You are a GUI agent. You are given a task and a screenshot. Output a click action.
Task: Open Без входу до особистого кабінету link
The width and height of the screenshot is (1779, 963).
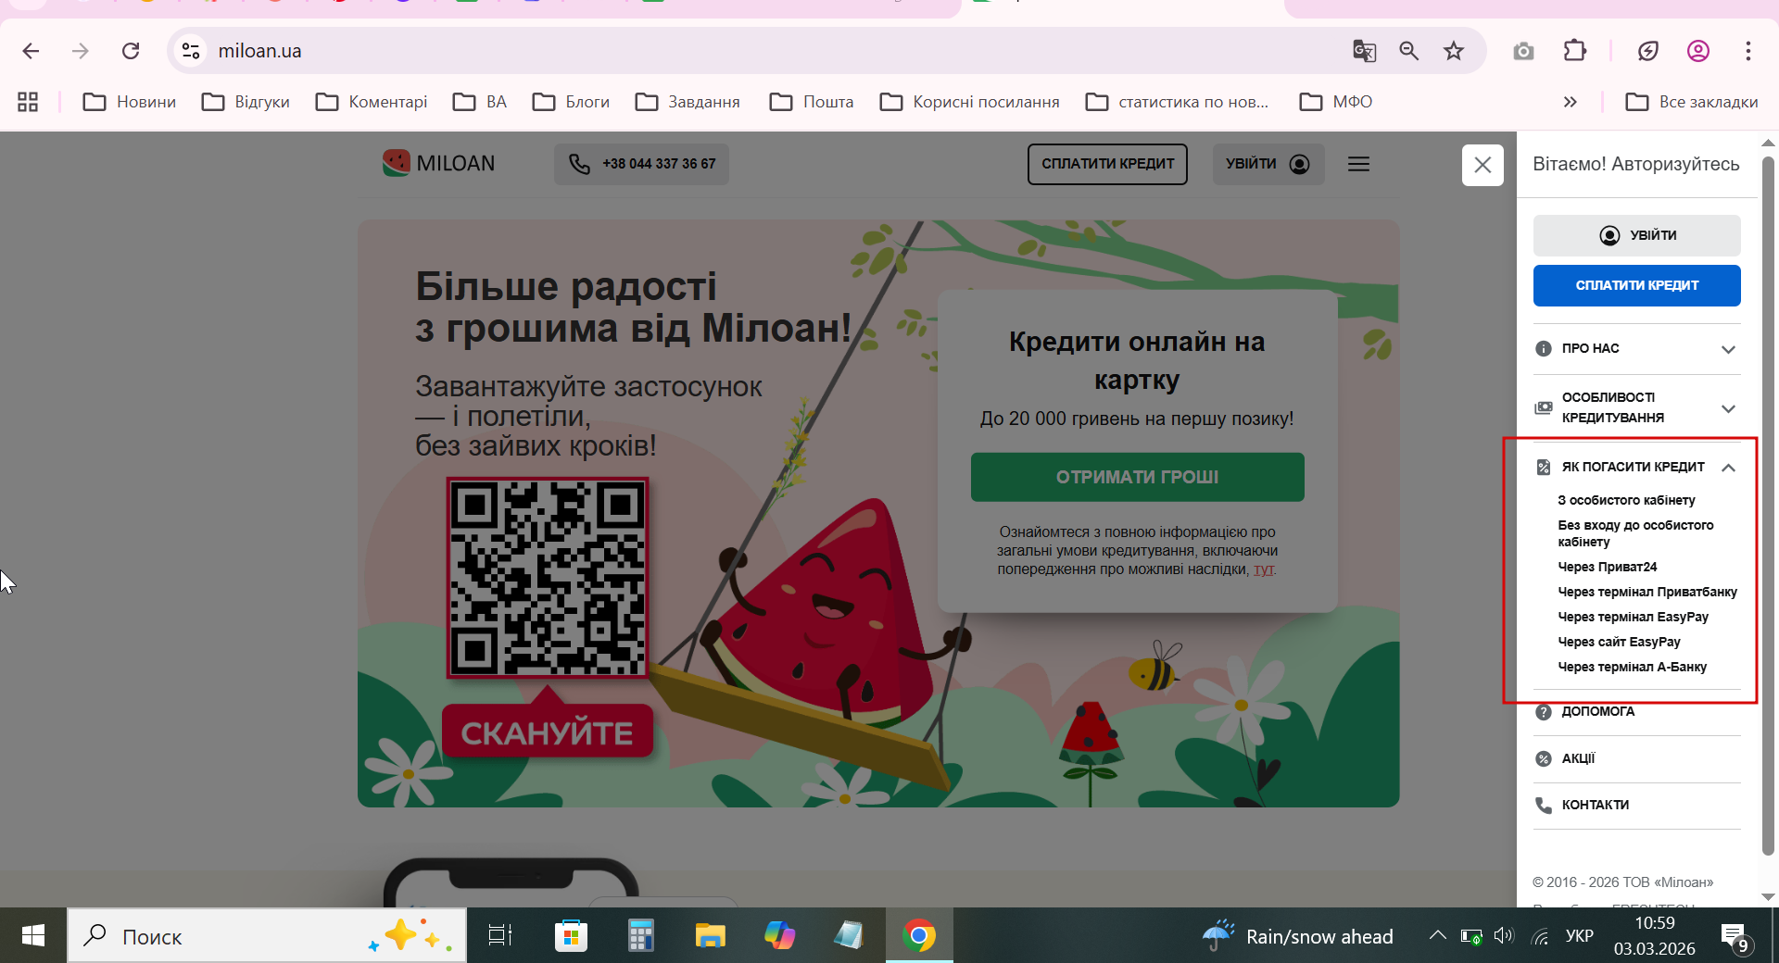coord(1635,533)
